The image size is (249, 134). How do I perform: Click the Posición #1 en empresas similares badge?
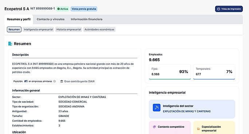[35, 81]
